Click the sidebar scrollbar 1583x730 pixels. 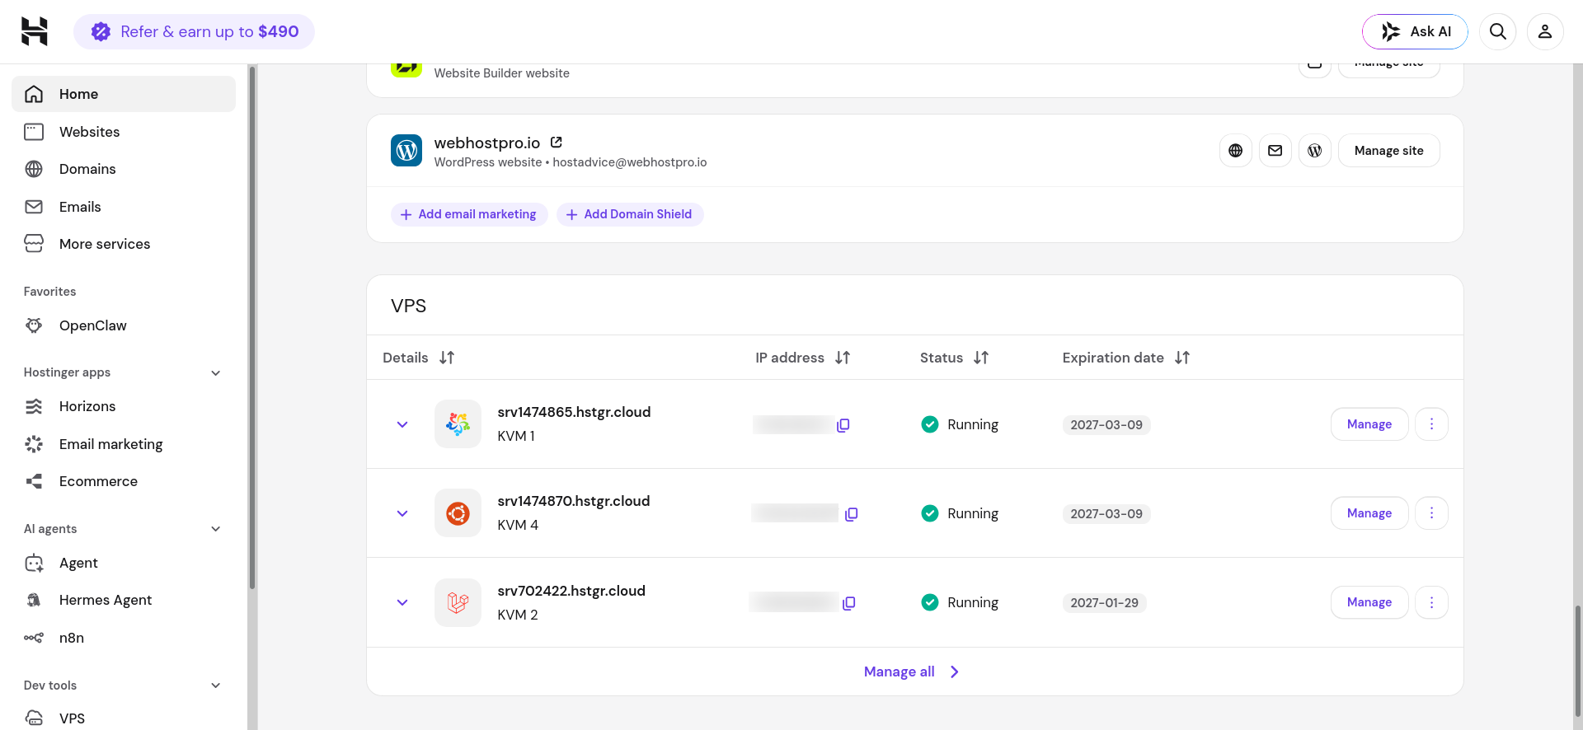click(252, 330)
